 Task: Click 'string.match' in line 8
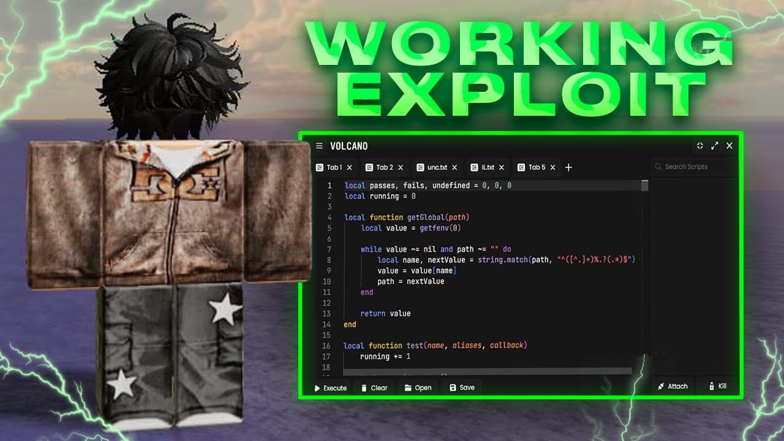tap(502, 260)
